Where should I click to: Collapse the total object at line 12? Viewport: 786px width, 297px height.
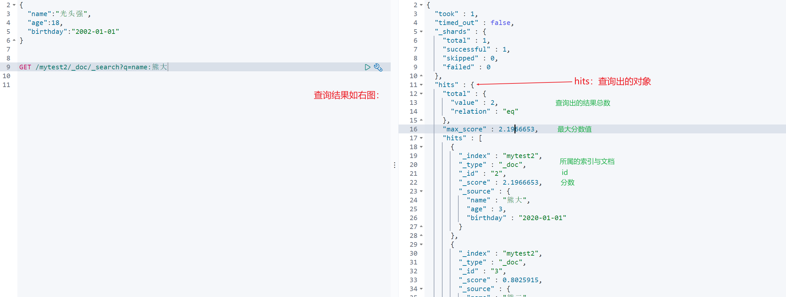pos(421,94)
